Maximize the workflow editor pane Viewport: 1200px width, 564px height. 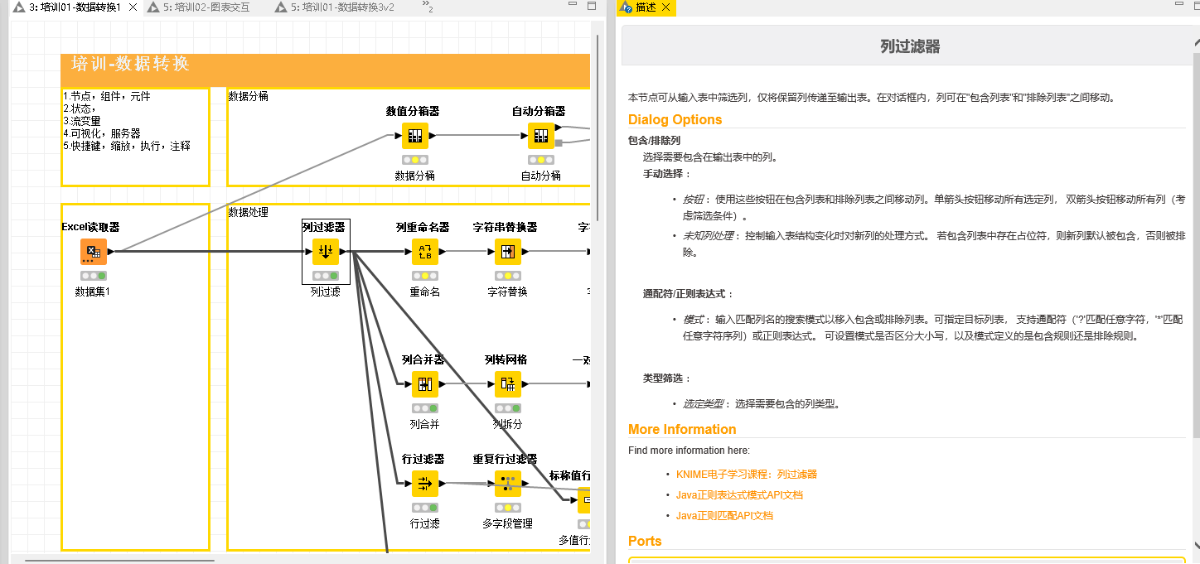click(x=592, y=6)
